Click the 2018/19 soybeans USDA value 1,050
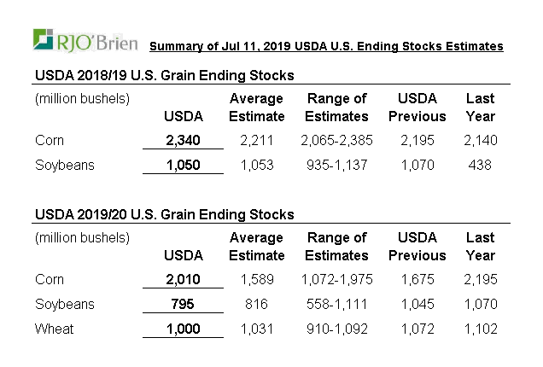543x367 pixels. pyautogui.click(x=183, y=165)
